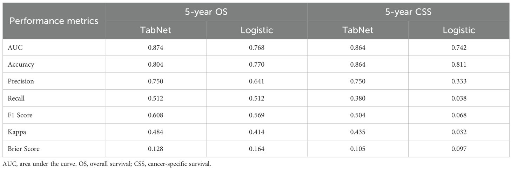Click the Recall row label
512x170 pixels.
[16, 98]
